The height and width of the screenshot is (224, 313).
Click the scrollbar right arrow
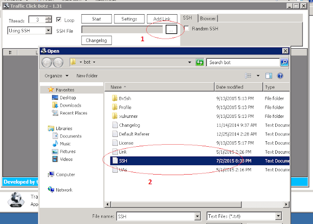[x=286, y=204]
